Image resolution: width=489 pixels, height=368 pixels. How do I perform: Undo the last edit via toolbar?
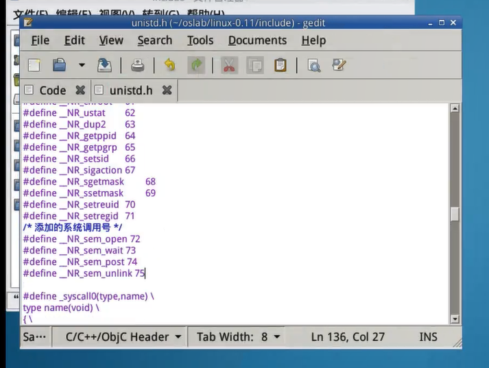[170, 65]
